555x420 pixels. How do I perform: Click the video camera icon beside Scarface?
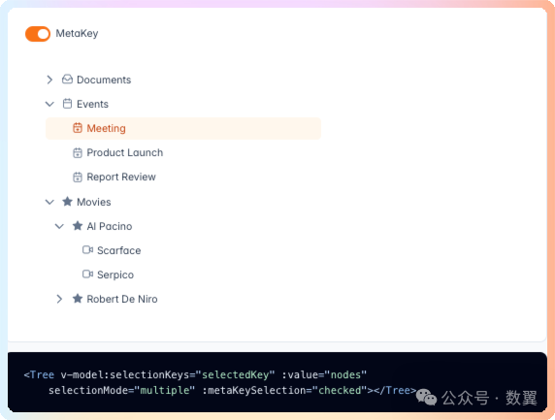click(87, 250)
